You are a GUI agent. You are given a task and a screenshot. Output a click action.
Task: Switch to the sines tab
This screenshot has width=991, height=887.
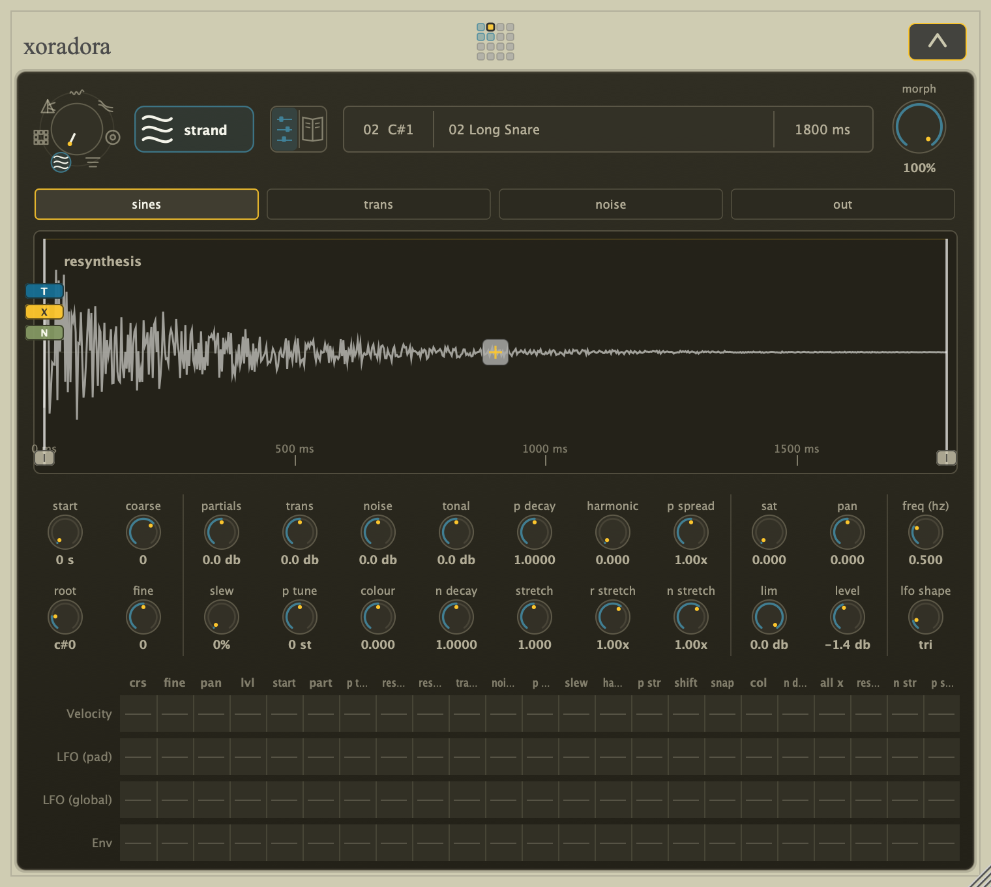pos(147,204)
